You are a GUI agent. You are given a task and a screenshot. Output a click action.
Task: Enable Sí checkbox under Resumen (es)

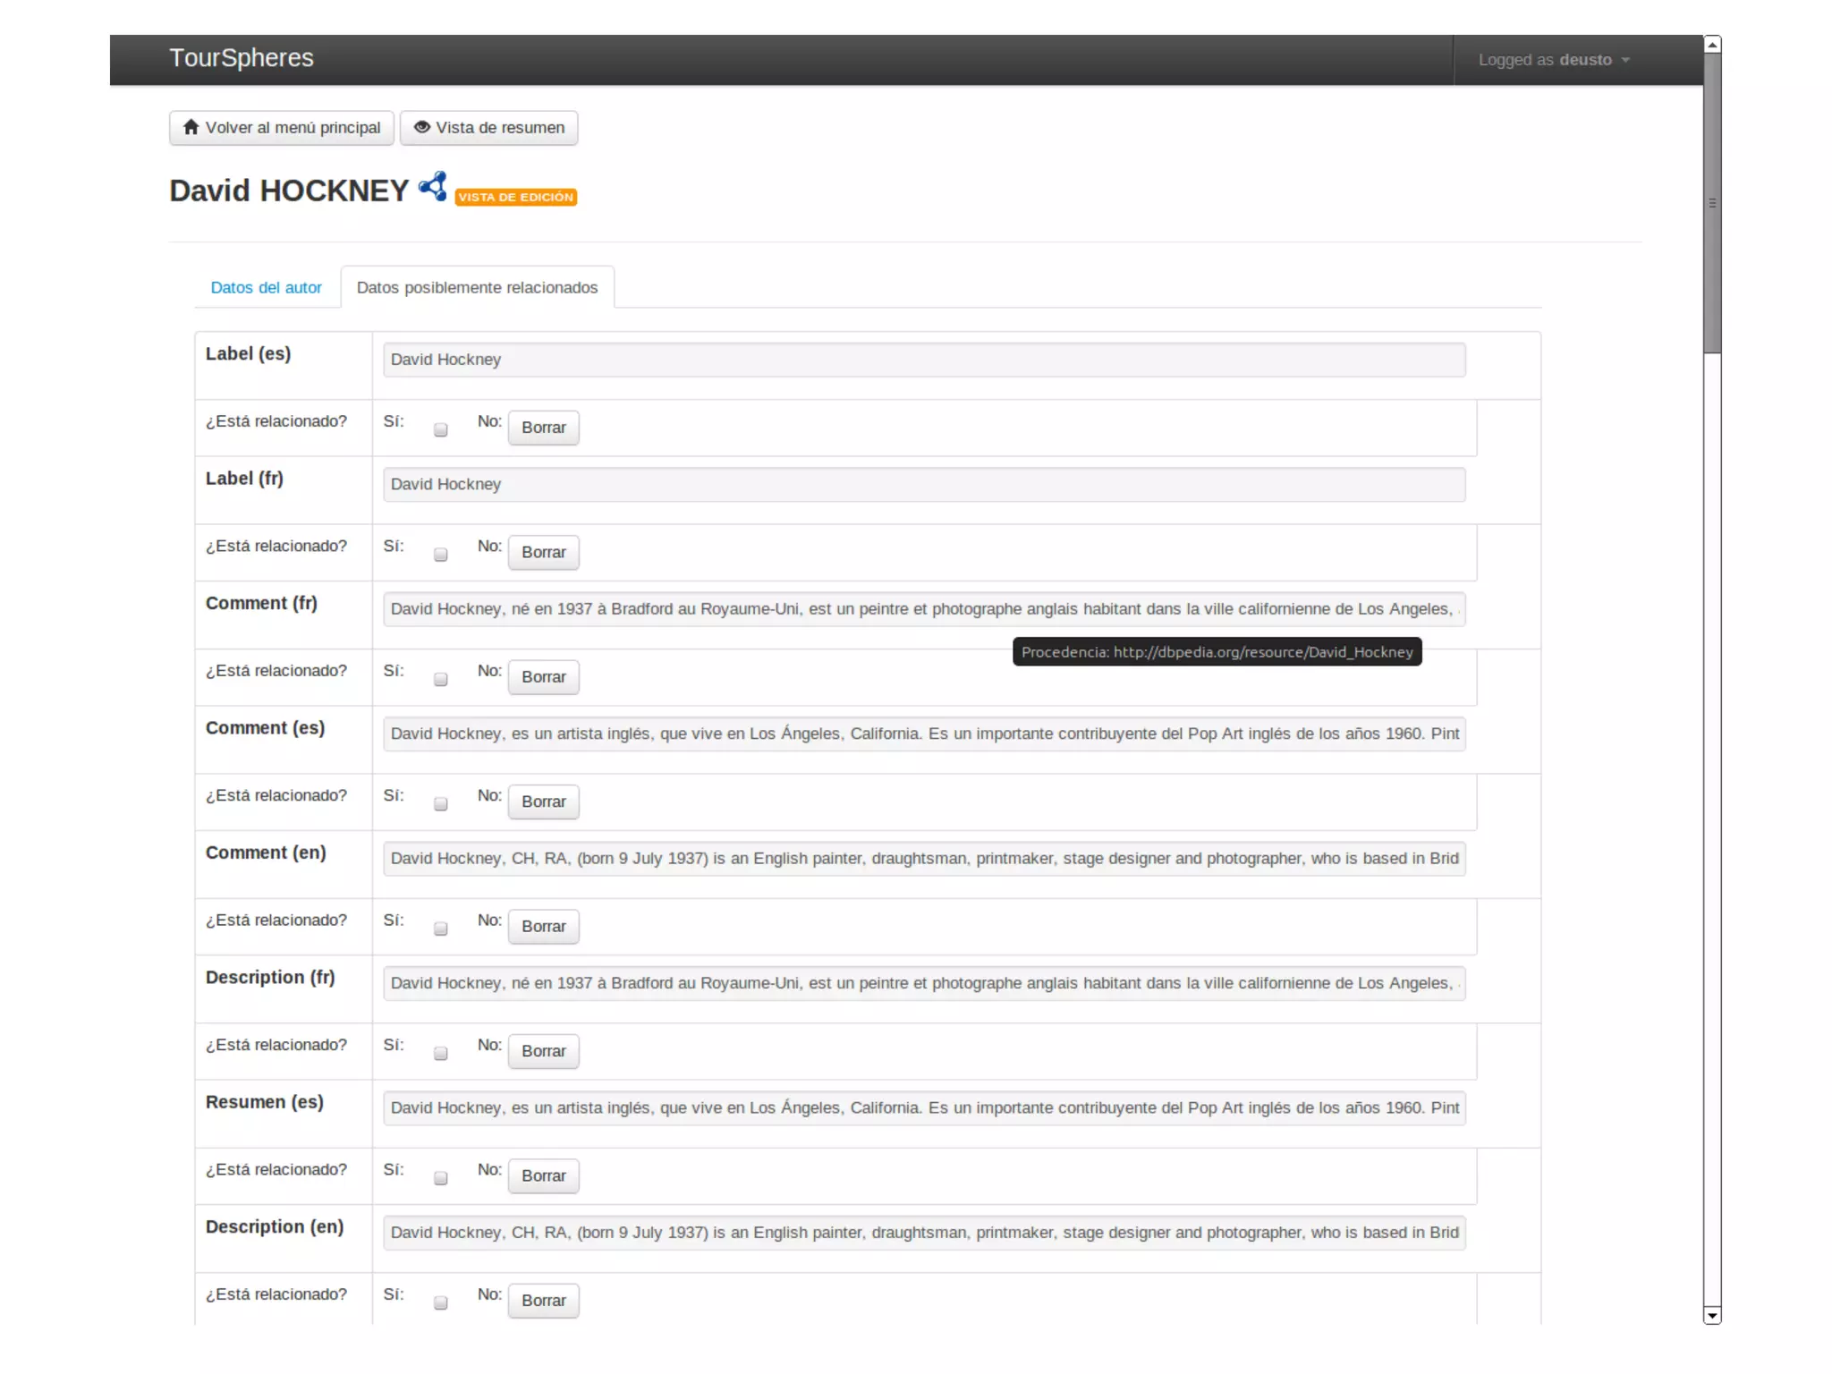click(x=440, y=1179)
